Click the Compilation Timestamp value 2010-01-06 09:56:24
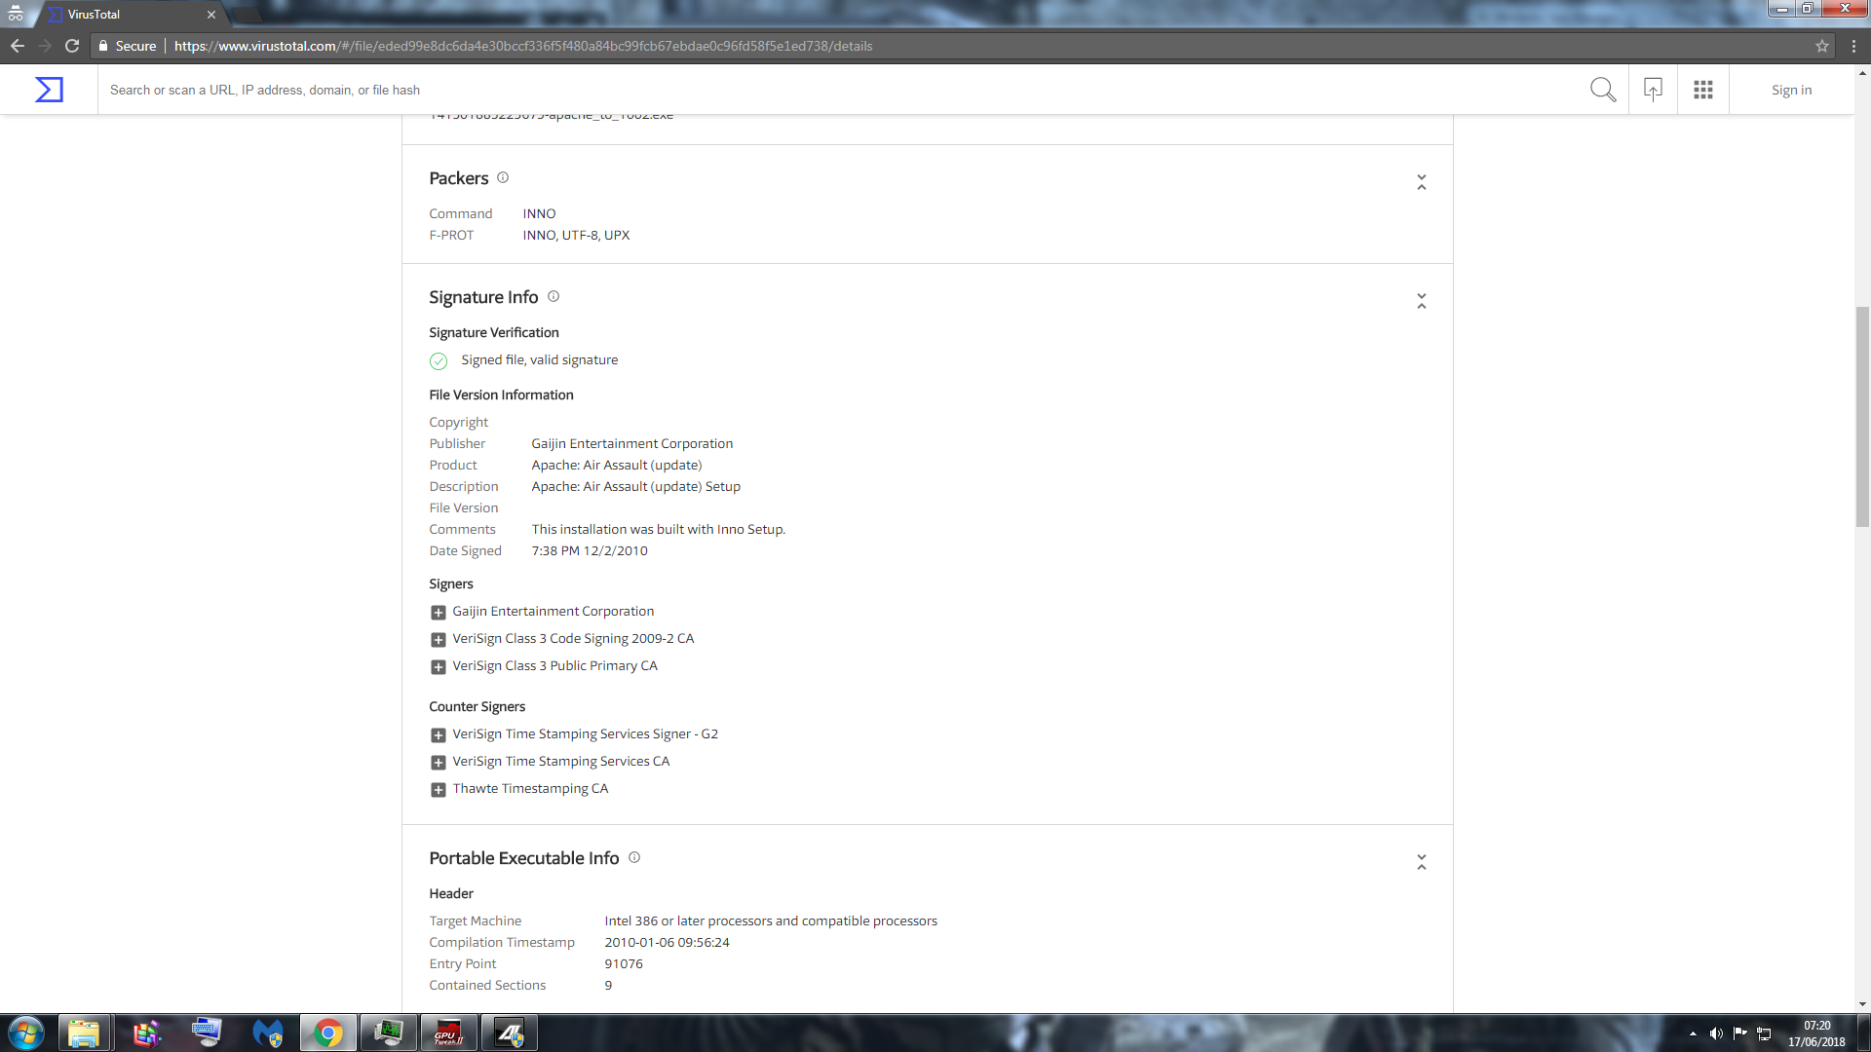The height and width of the screenshot is (1052, 1871). (x=667, y=942)
